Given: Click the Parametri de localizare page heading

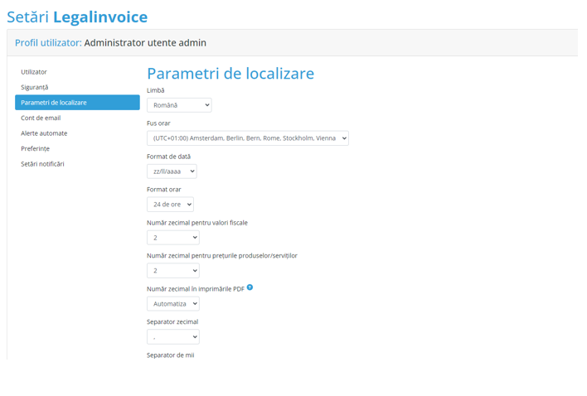Looking at the screenshot, I should 230,74.
